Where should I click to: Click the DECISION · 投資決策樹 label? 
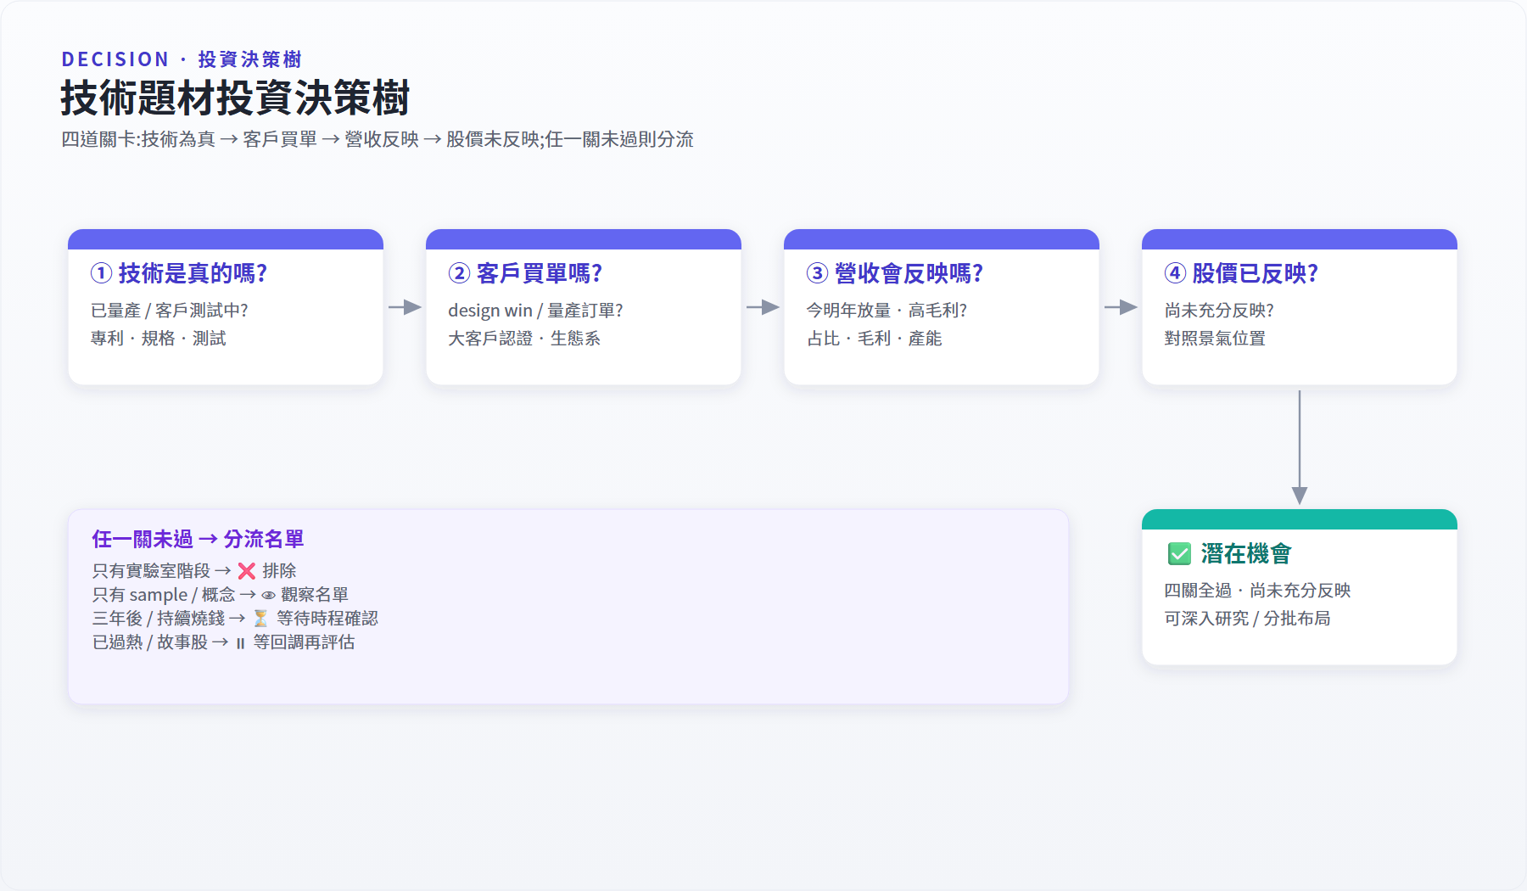pos(182,59)
